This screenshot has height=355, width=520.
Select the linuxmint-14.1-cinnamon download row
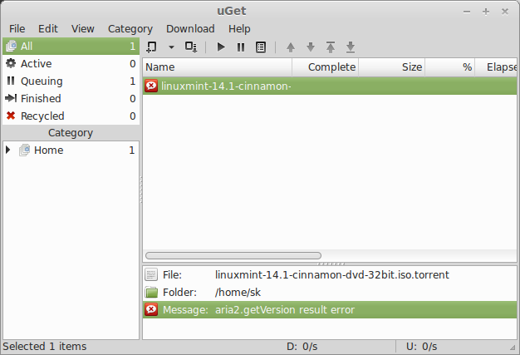(330, 86)
